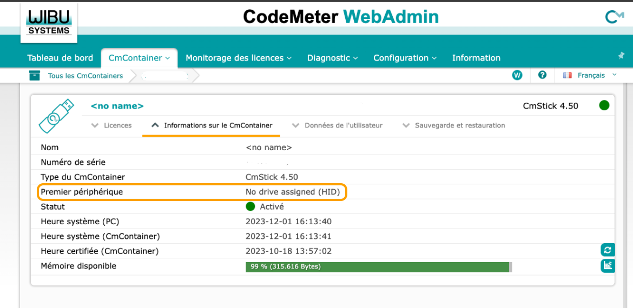Click the <no name> container title
This screenshot has height=308, width=633.
(117, 106)
